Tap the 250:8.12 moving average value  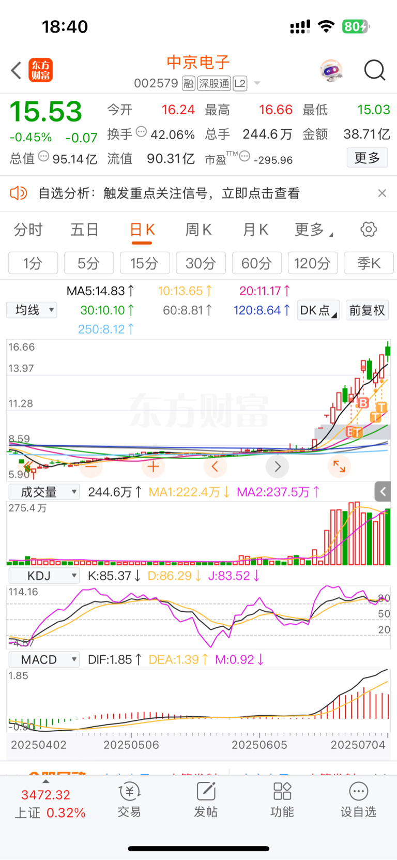pos(106,329)
